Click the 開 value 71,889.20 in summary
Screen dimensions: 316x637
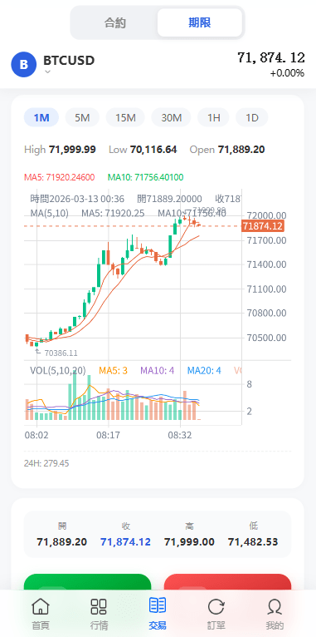62,542
